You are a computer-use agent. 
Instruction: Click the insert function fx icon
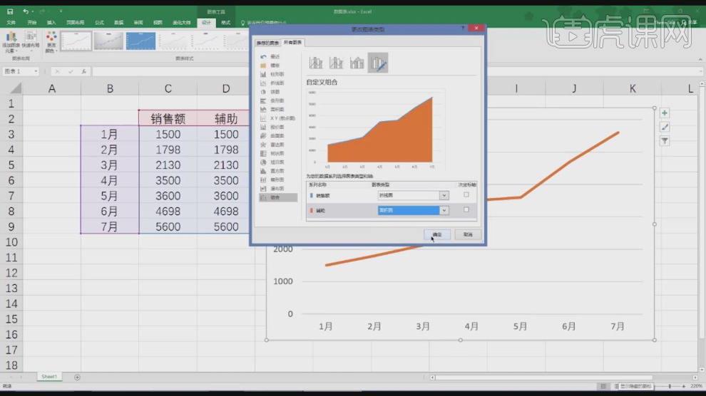coord(83,71)
